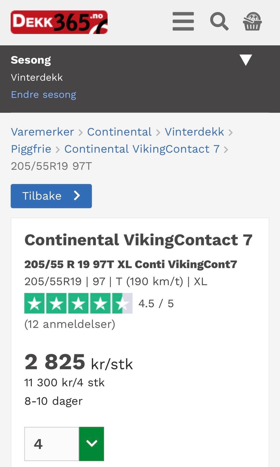The height and width of the screenshot is (467, 280).
Task: Go to Dekk365.no homepage logo
Action: [x=59, y=22]
